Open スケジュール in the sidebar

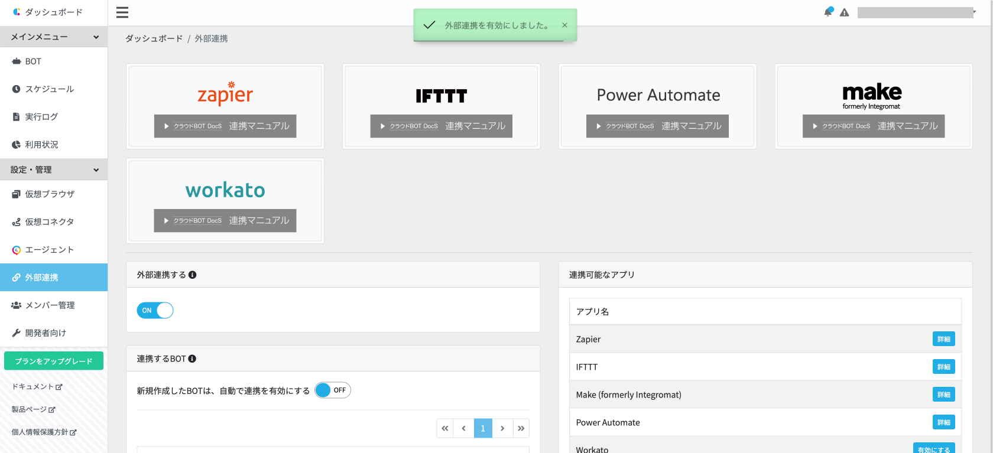coord(54,89)
